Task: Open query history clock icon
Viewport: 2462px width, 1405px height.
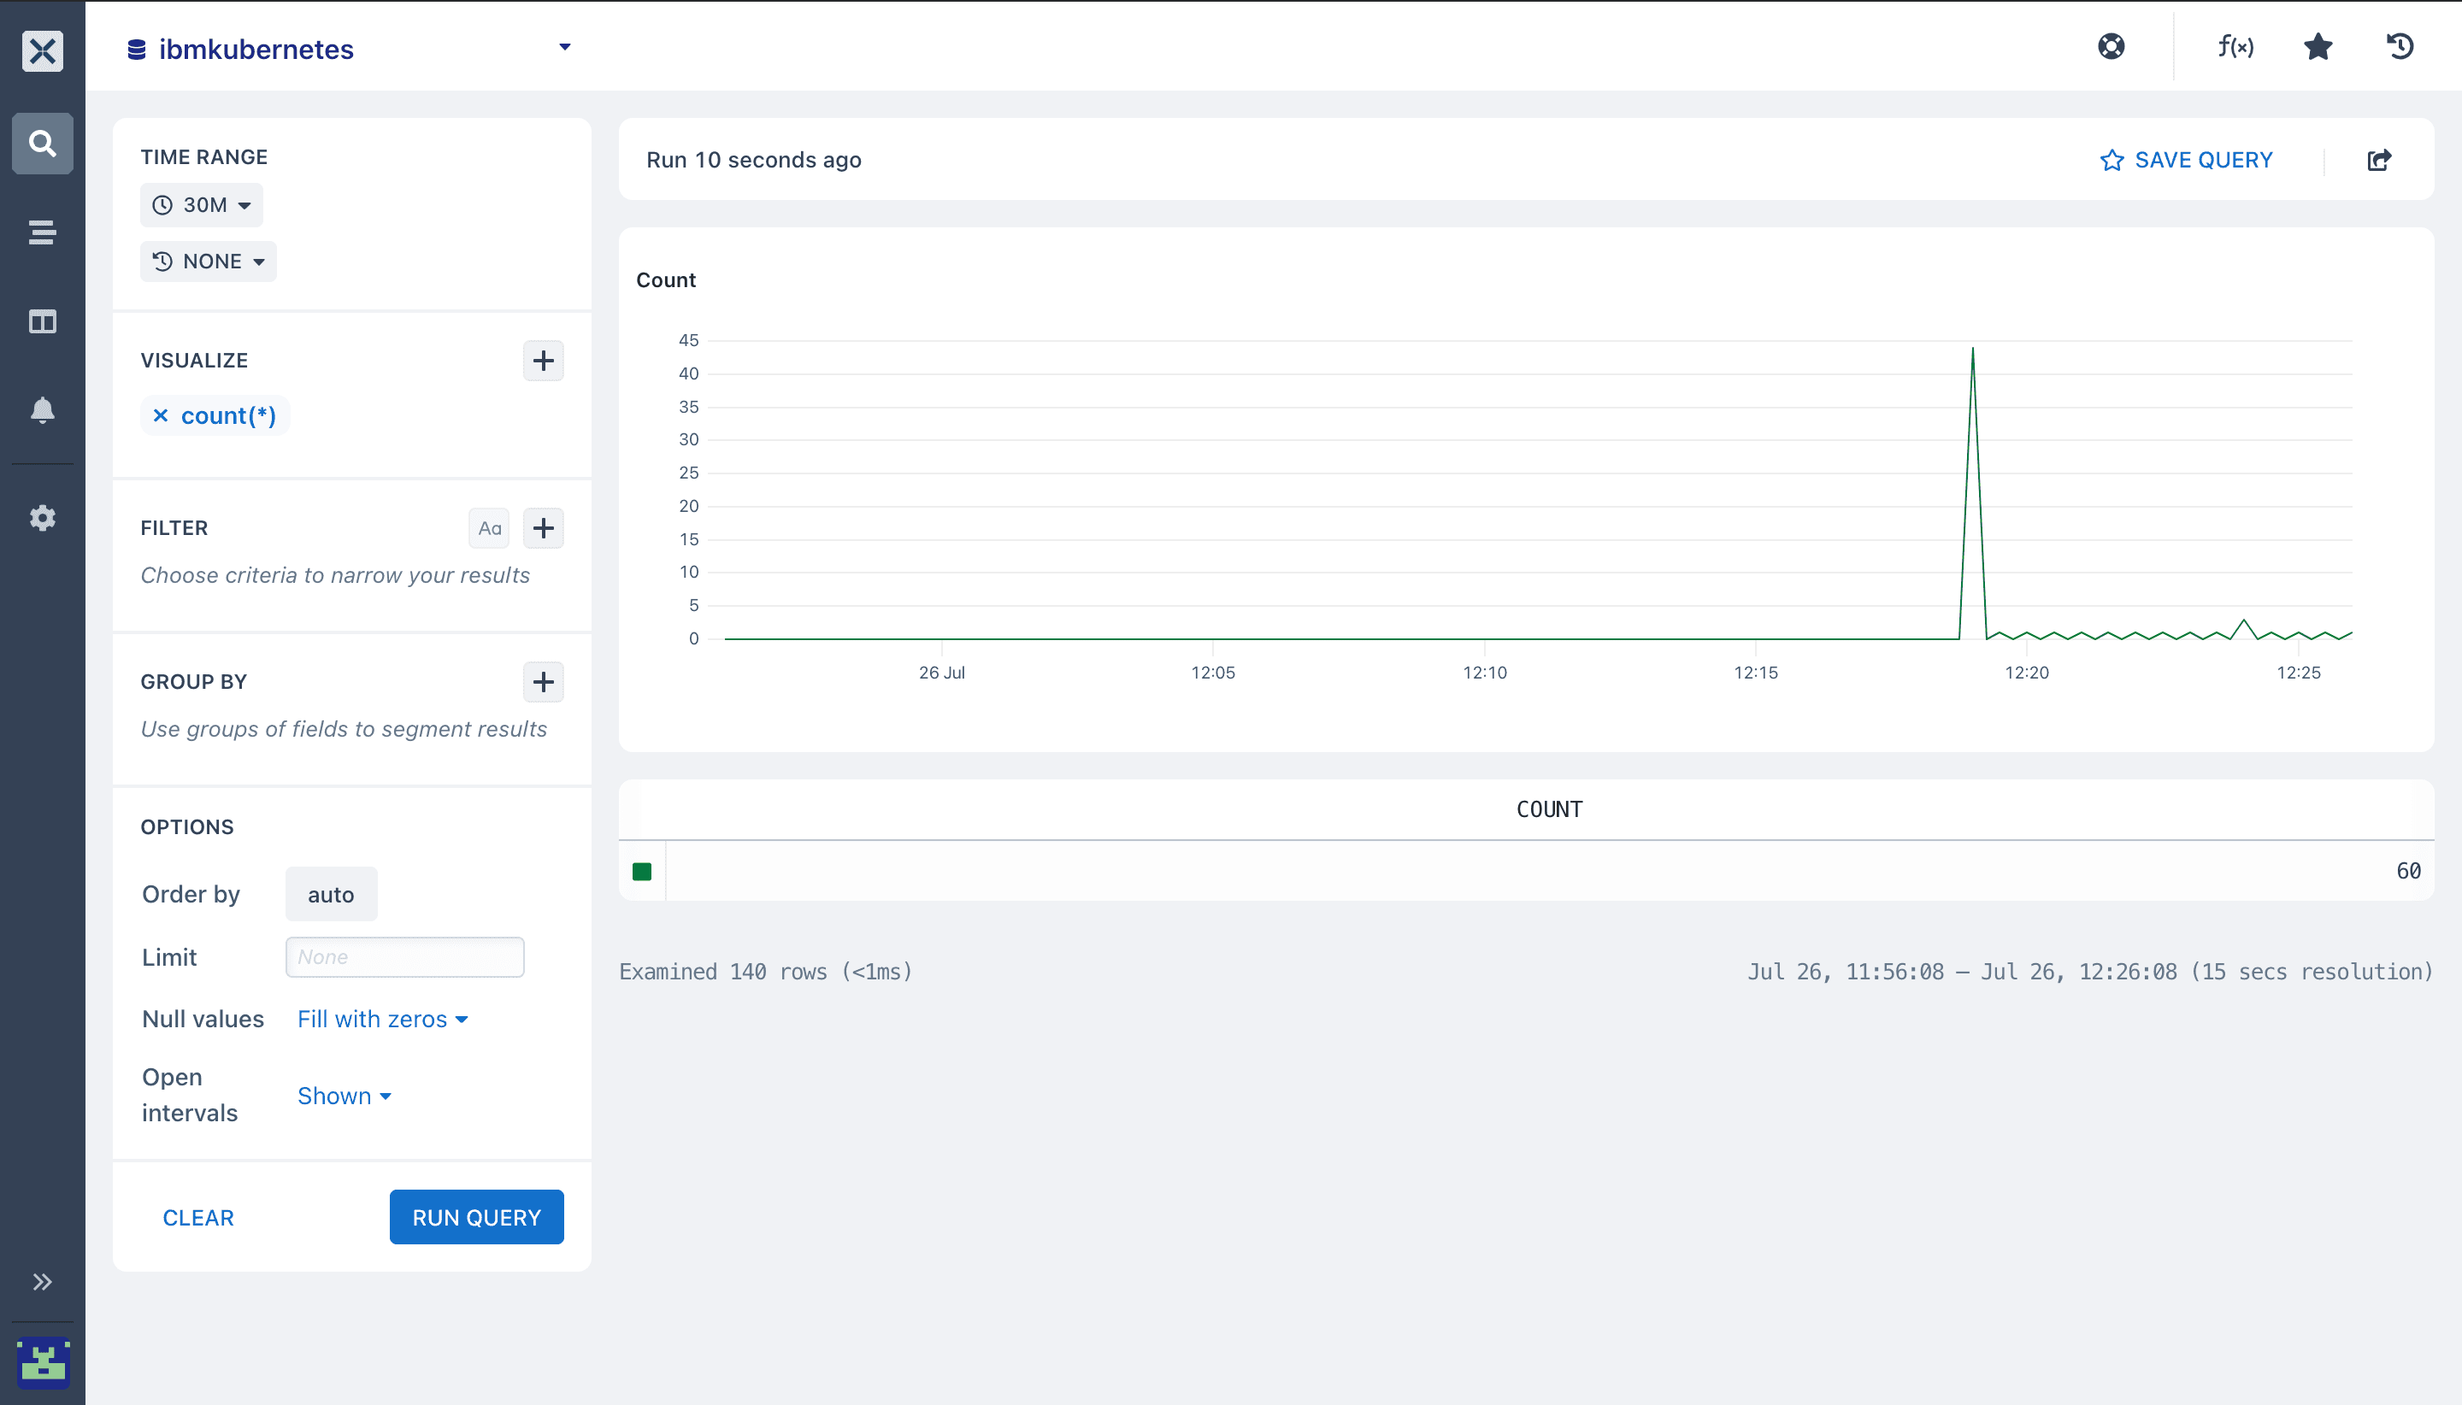Action: (x=2400, y=46)
